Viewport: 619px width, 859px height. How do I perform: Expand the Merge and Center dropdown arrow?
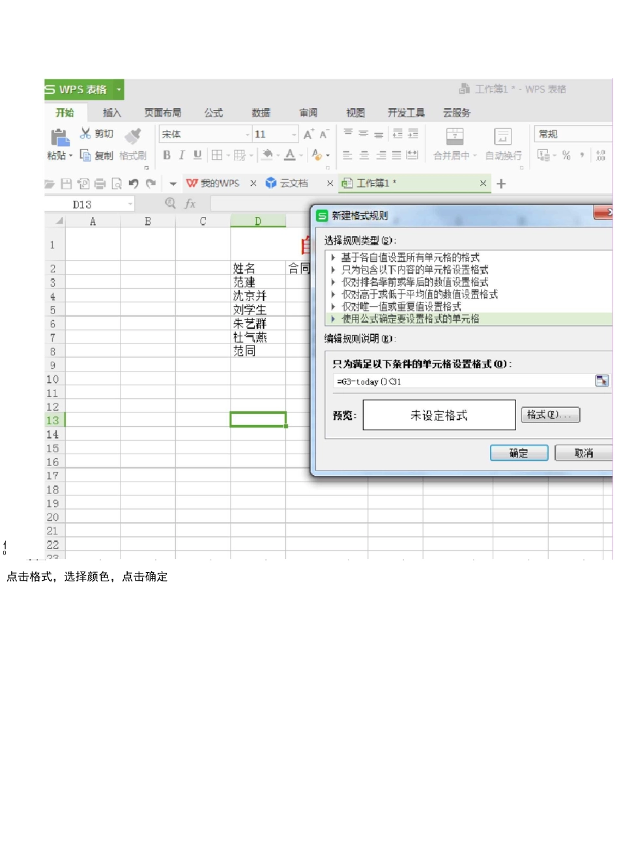[475, 156]
